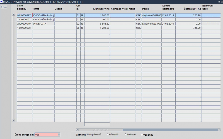Click the horizontal scroll right arrow
The height and width of the screenshot is (139, 223).
pyautogui.click(x=219, y=130)
